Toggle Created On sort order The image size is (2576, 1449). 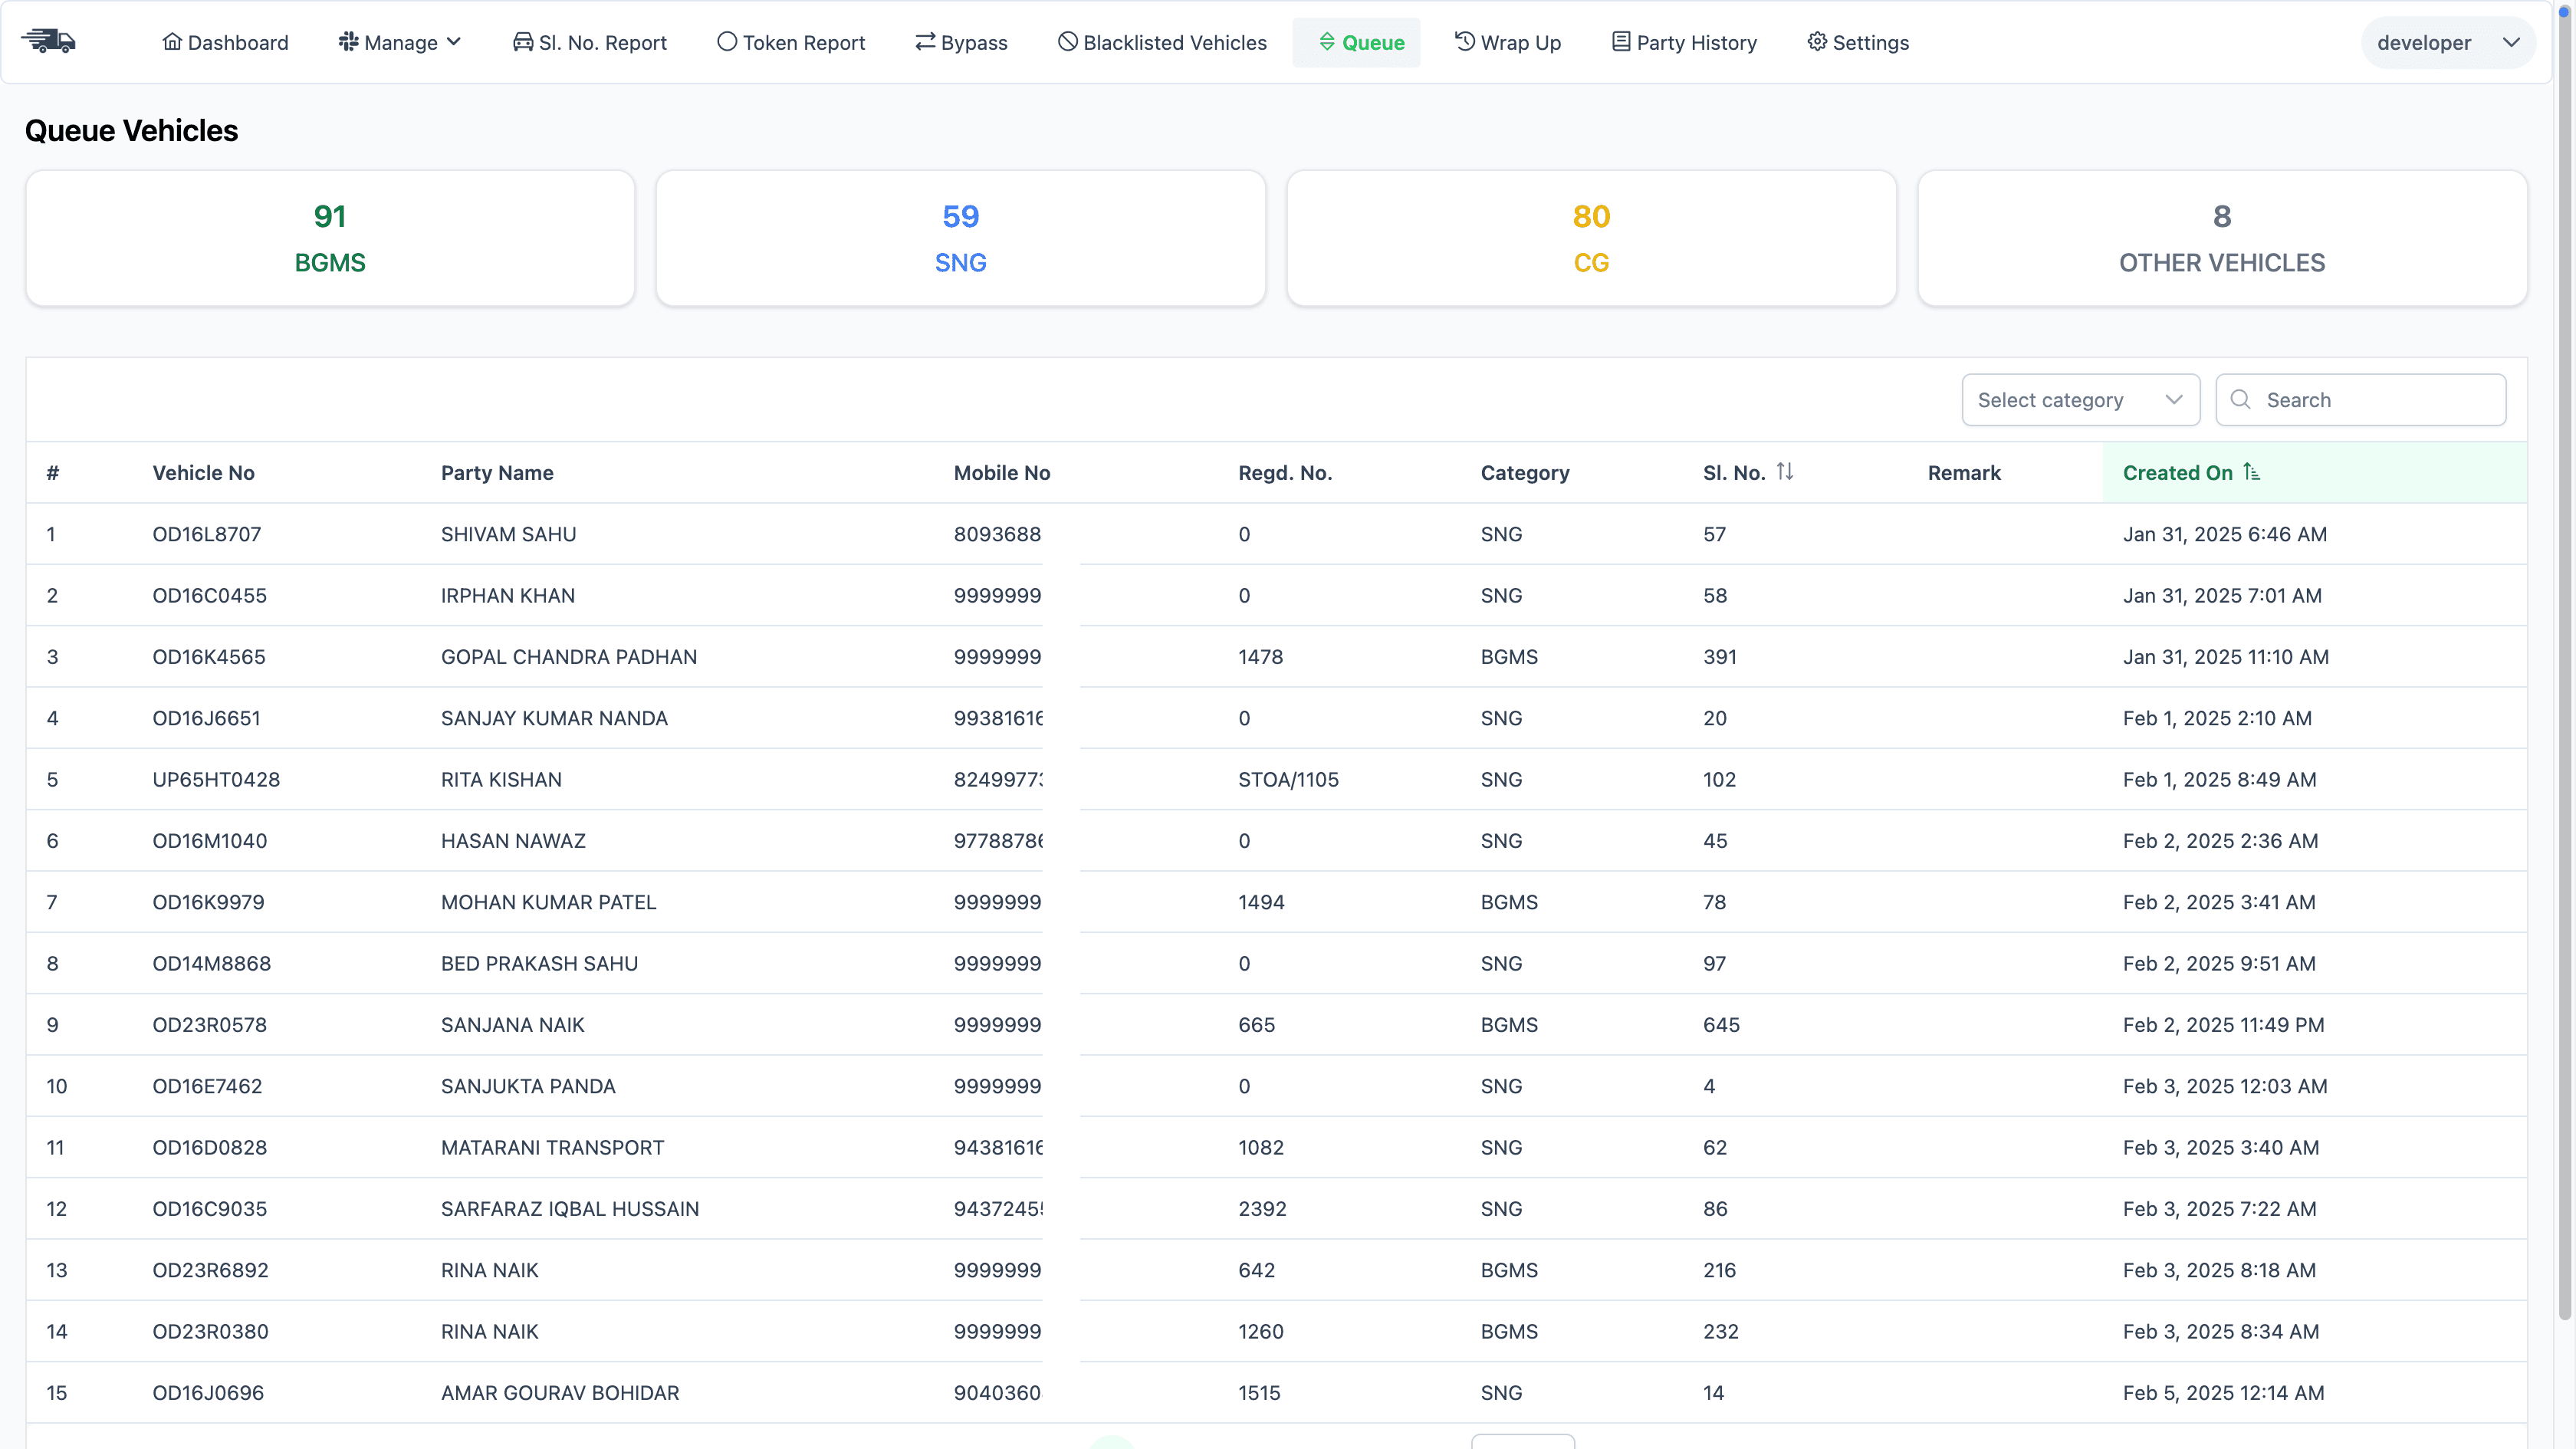2251,472
